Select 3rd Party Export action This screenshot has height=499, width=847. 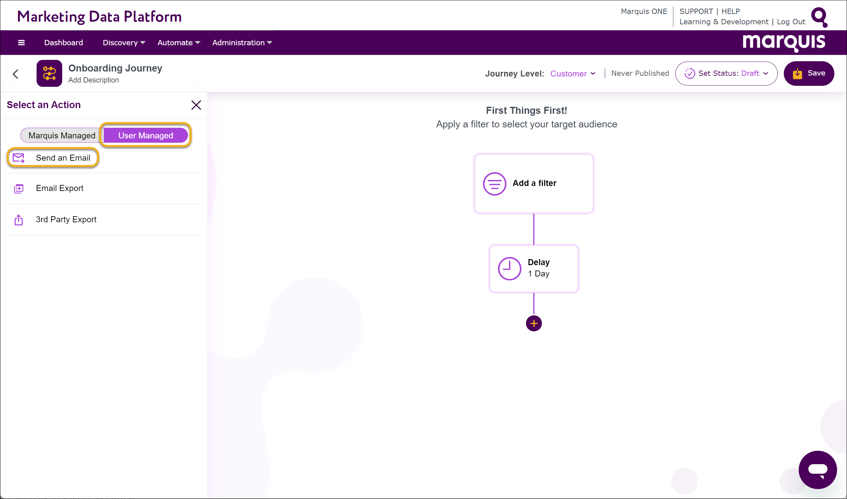pos(104,220)
